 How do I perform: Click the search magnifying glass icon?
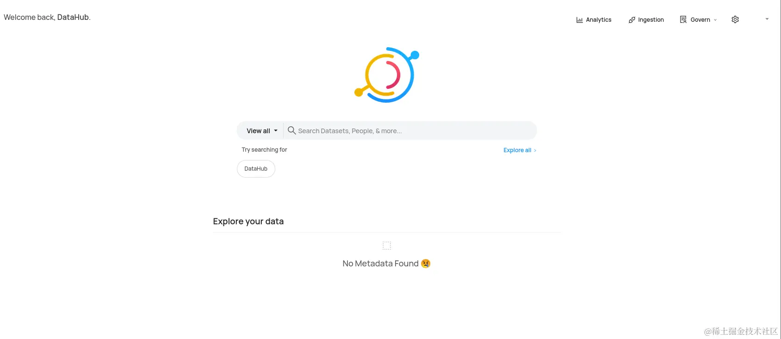[291, 130]
